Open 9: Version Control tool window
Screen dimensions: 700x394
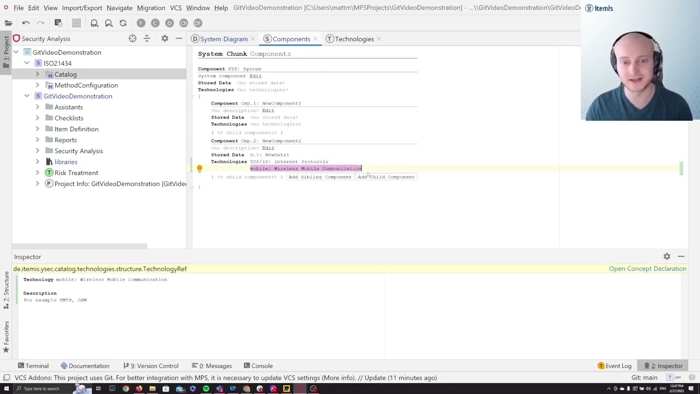[x=150, y=366]
